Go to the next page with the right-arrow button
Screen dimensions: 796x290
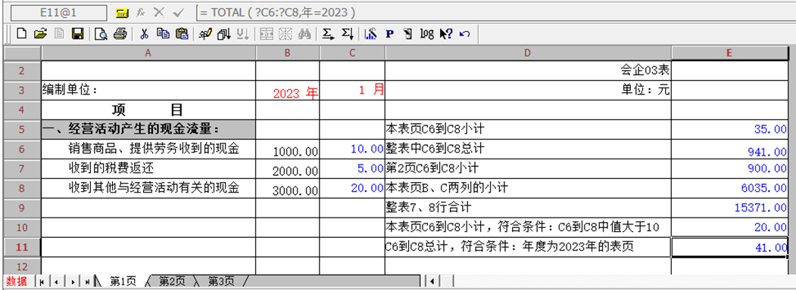tap(73, 281)
